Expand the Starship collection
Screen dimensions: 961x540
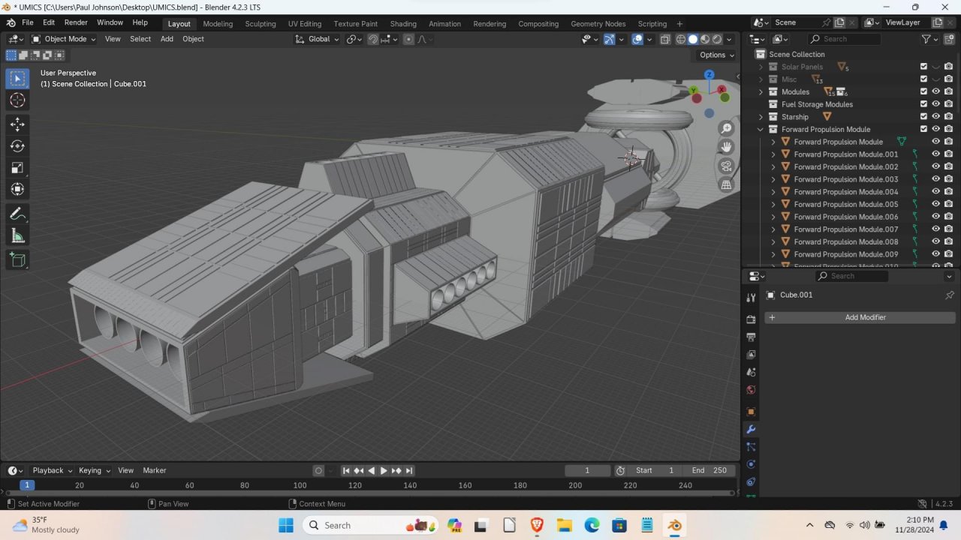761,117
